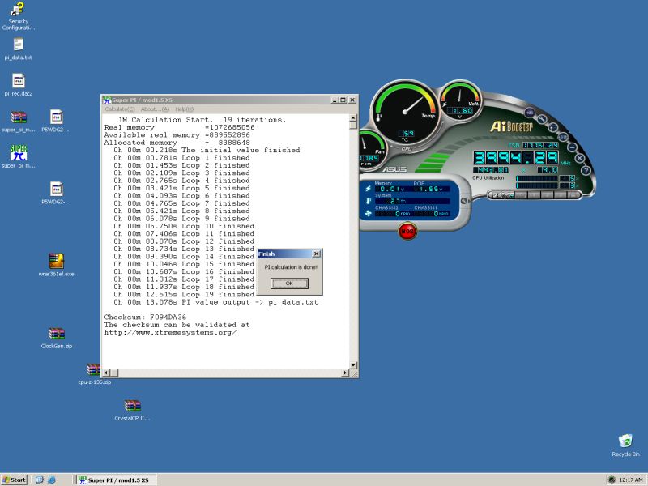This screenshot has width=648, height=486.
Task: Click the upper CPU Utilization bar
Action: pos(537,178)
